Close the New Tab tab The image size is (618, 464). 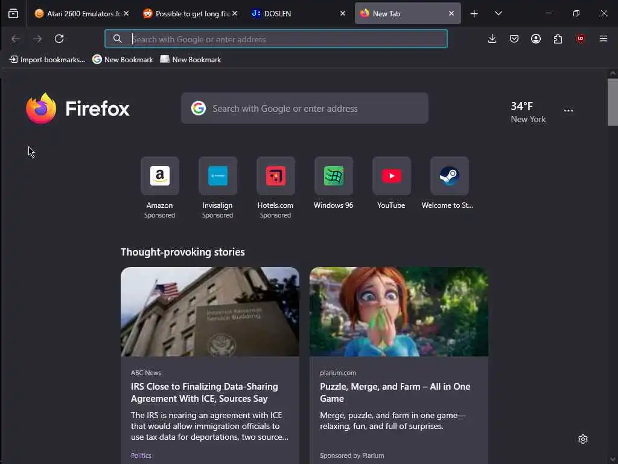[451, 13]
